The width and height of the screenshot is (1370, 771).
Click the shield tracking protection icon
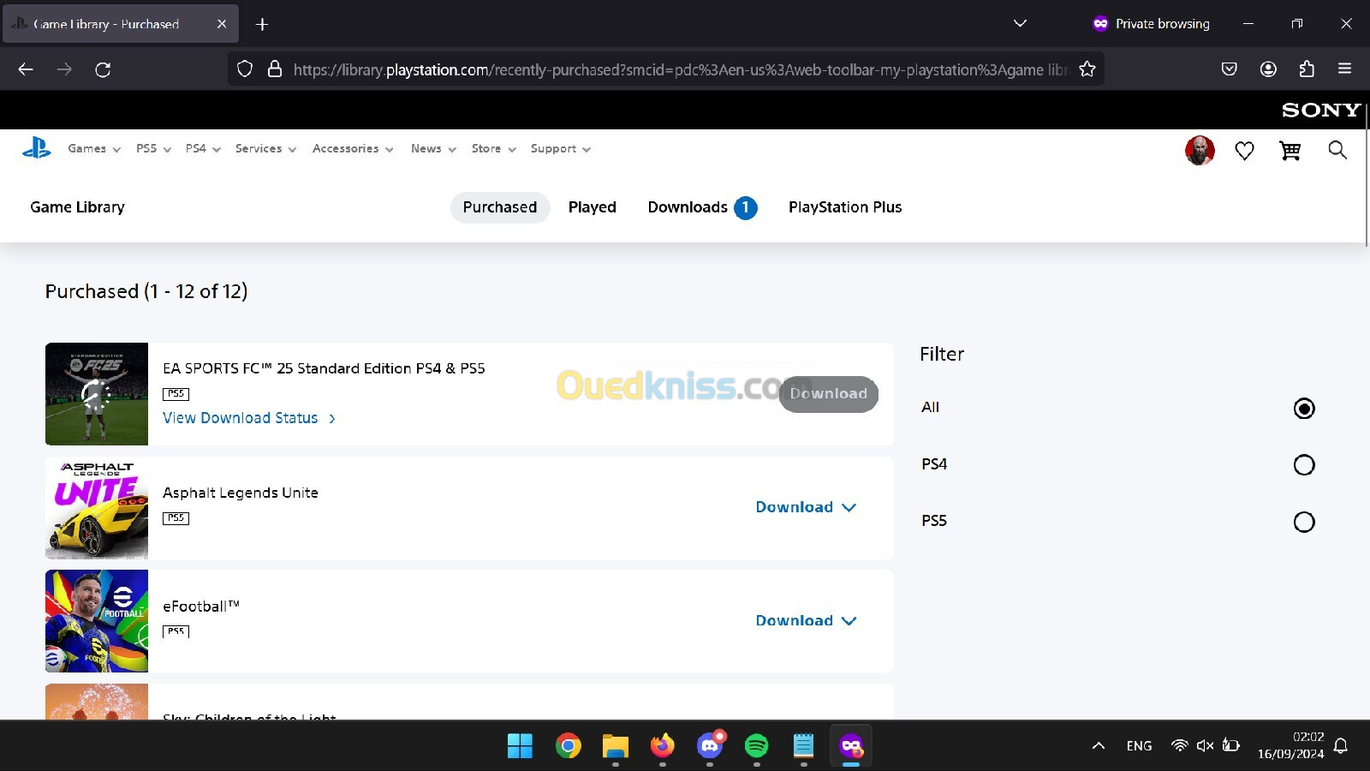coord(245,69)
